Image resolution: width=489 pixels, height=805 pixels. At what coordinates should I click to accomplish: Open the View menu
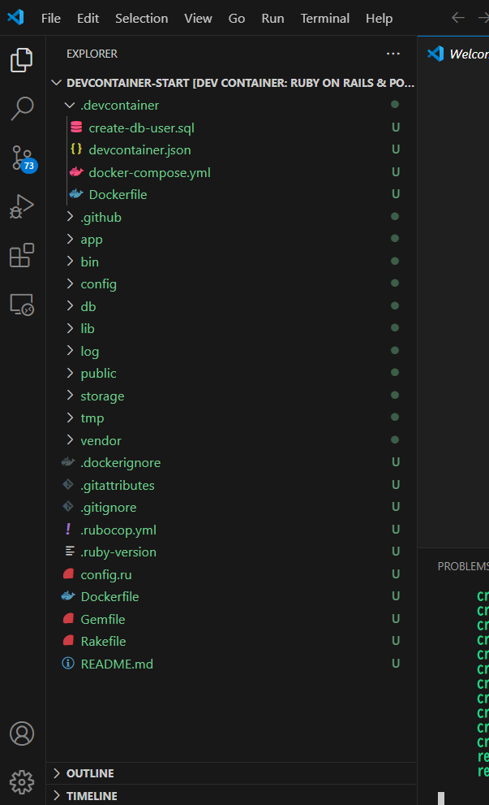[198, 18]
